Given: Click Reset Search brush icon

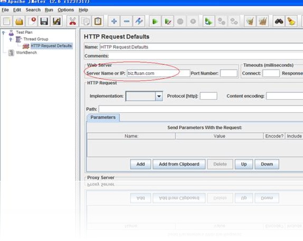Looking at the screenshot, I should coord(291,21).
